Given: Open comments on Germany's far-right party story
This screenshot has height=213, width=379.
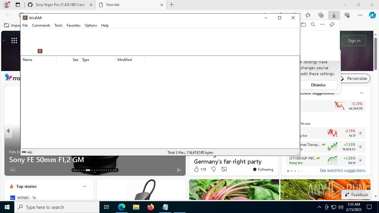Looking at the screenshot, I should [224, 170].
